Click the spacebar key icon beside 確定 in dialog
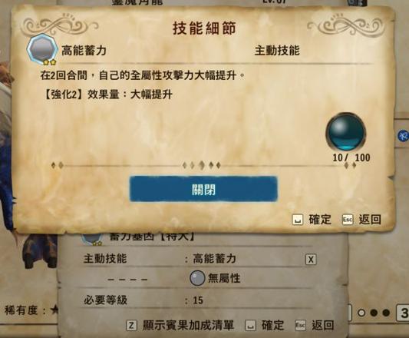 click(x=298, y=220)
